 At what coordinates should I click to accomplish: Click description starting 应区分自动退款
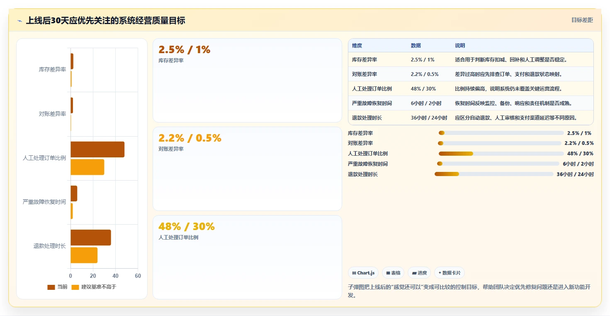click(x=516, y=118)
